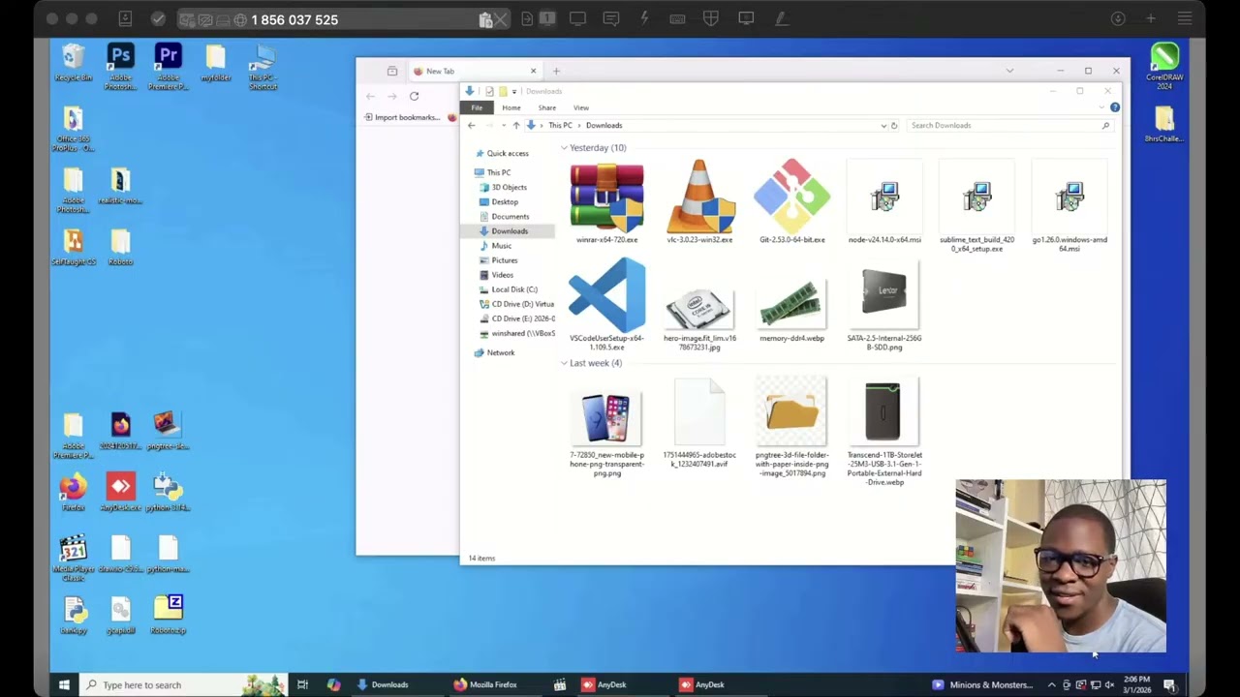Select AnyDesk.exe desktop icon
Image resolution: width=1240 pixels, height=697 pixels.
[x=120, y=493]
